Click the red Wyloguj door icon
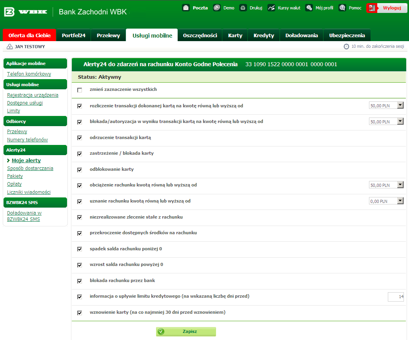Viewport: 409px width, 340px height. 372,8
